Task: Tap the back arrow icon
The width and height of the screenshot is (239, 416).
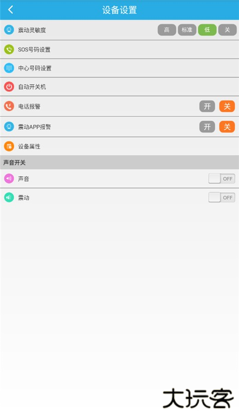Action: pos(10,10)
